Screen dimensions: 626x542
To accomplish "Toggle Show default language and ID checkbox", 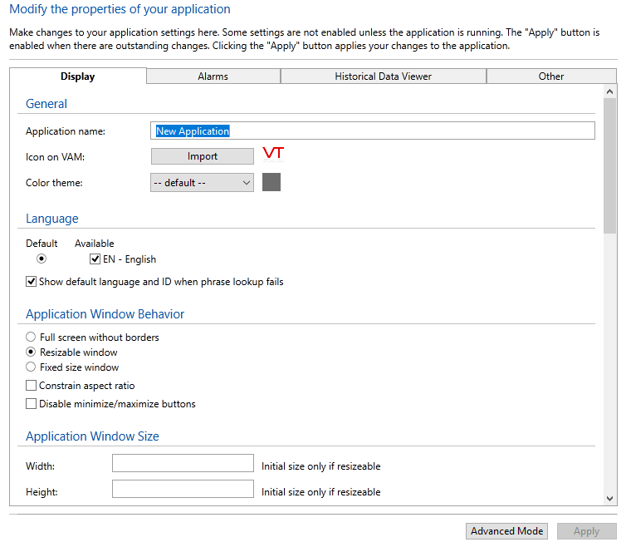I will tap(32, 282).
